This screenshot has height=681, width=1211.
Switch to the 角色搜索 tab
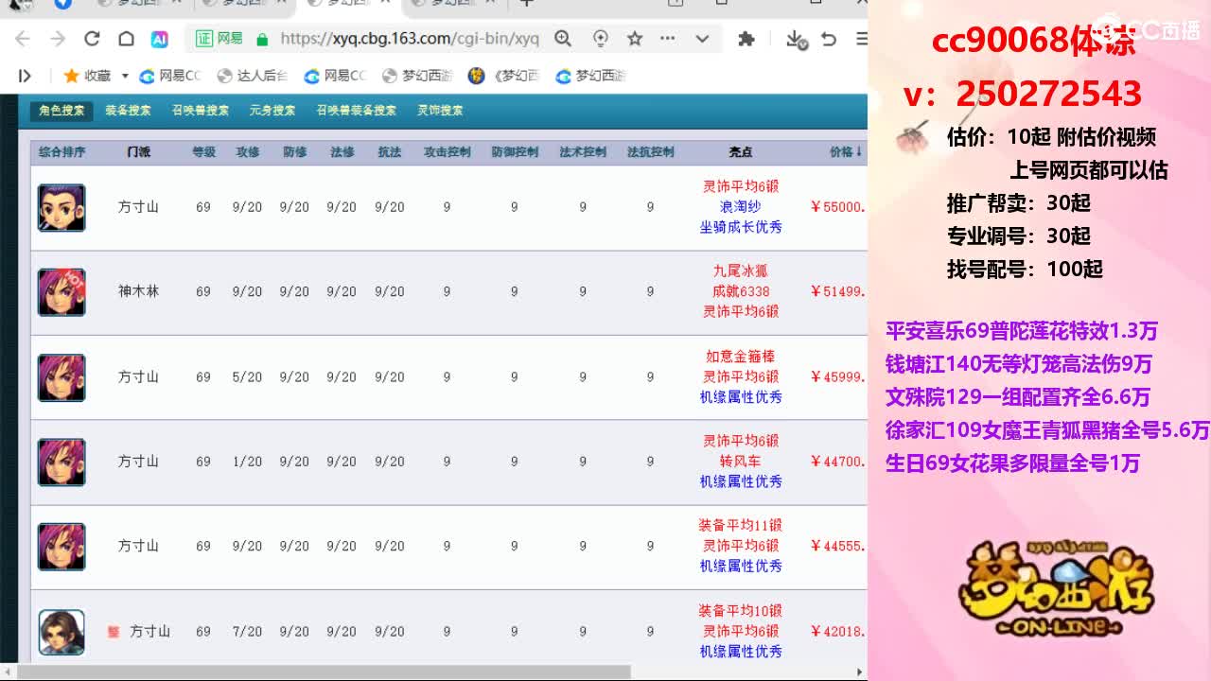point(61,111)
